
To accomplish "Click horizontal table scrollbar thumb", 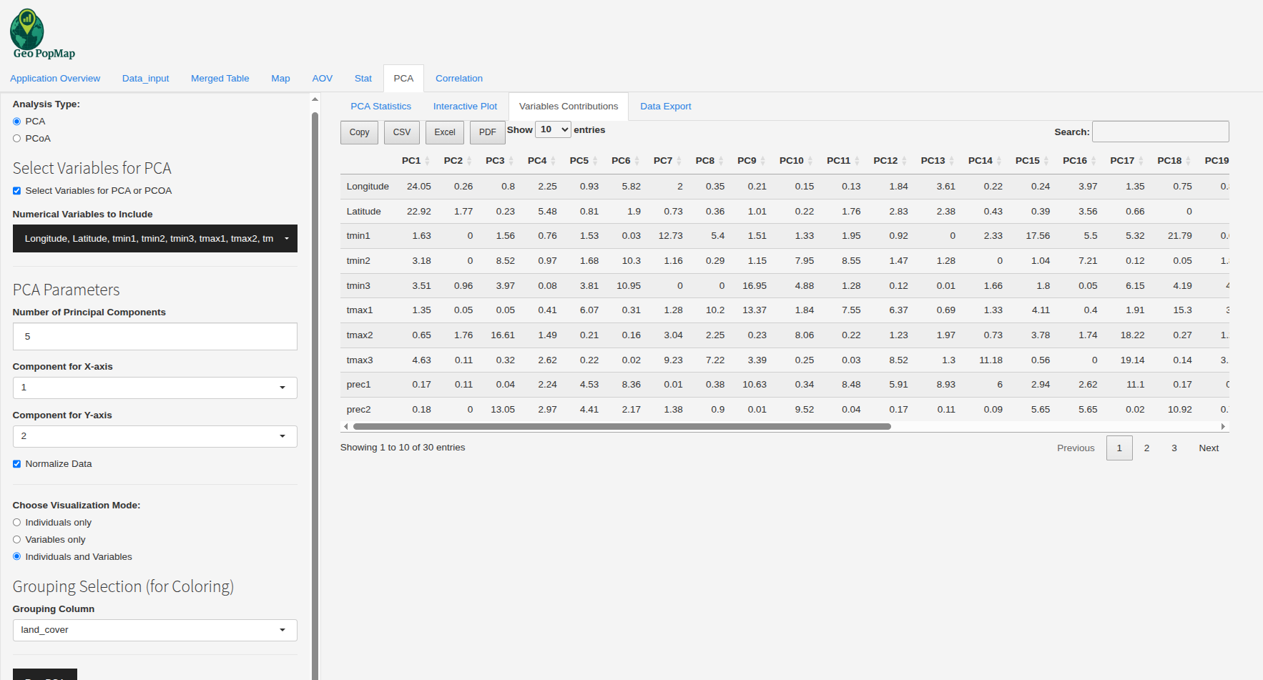I will tap(622, 427).
